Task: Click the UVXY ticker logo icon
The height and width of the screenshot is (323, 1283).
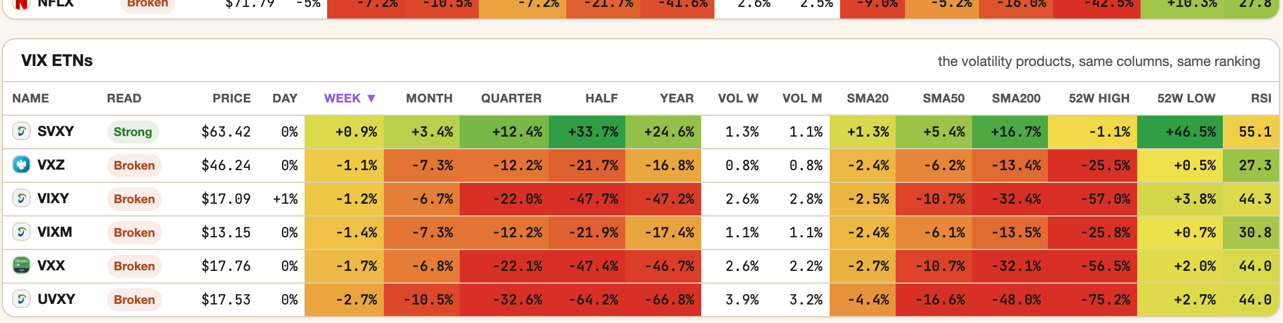Action: (x=21, y=299)
